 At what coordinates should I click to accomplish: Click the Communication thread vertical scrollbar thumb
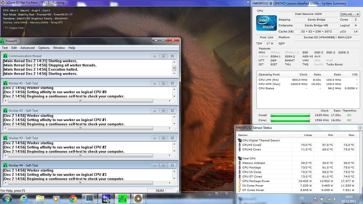174,69
